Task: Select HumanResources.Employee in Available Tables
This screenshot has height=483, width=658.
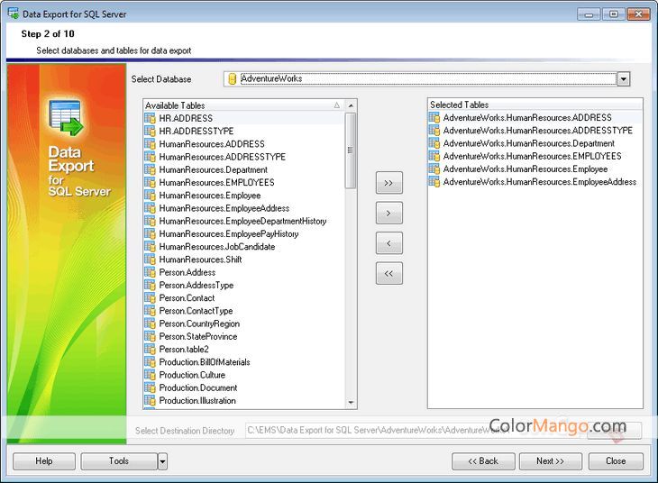Action: pos(210,196)
